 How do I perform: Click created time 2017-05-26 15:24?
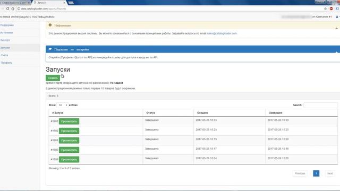point(206,129)
